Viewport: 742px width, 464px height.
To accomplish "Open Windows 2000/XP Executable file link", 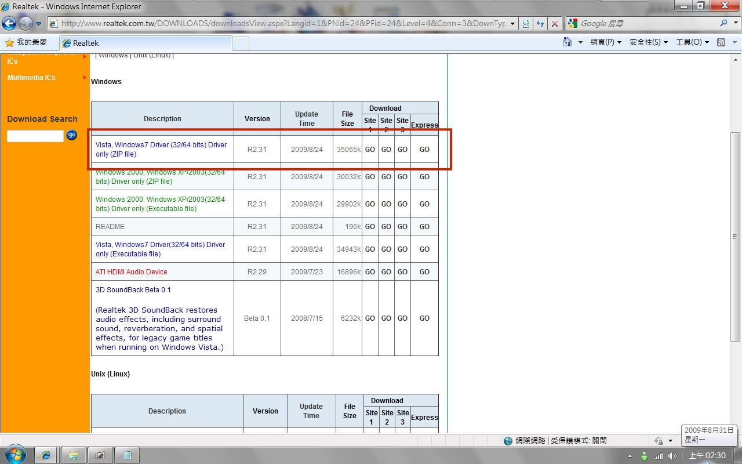I will [160, 204].
